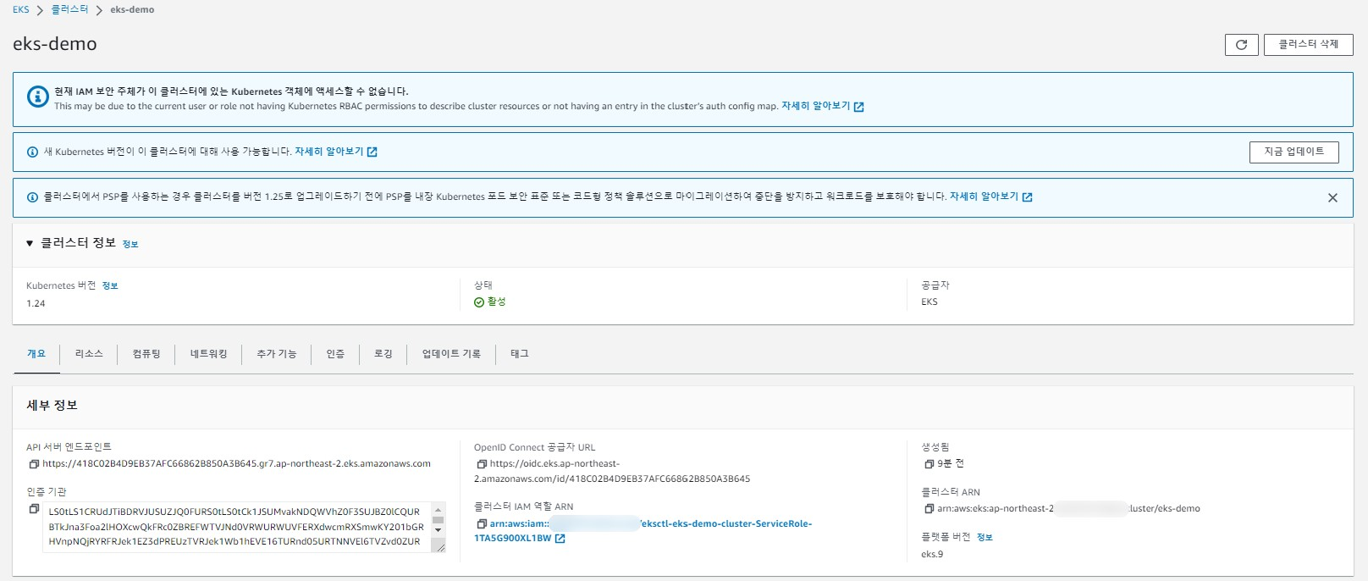Click external link icon after IAM role ARN
This screenshot has height=581, width=1368.
click(560, 539)
